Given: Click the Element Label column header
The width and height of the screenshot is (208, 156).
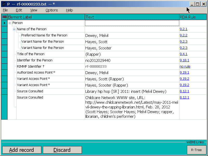Looking at the screenshot, I should [46, 17].
